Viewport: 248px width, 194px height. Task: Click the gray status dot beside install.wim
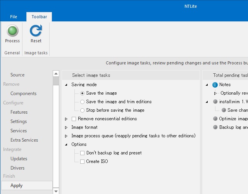pos(215,102)
